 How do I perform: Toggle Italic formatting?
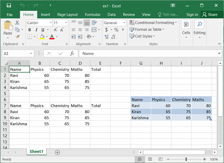coord(36,30)
